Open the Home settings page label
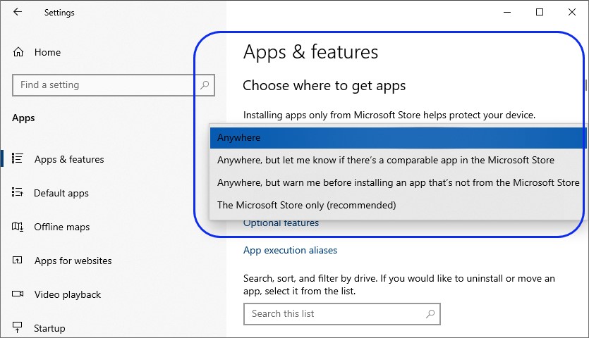 coord(47,52)
